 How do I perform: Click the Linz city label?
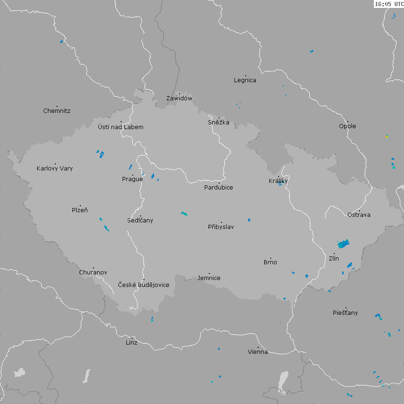(131, 343)
